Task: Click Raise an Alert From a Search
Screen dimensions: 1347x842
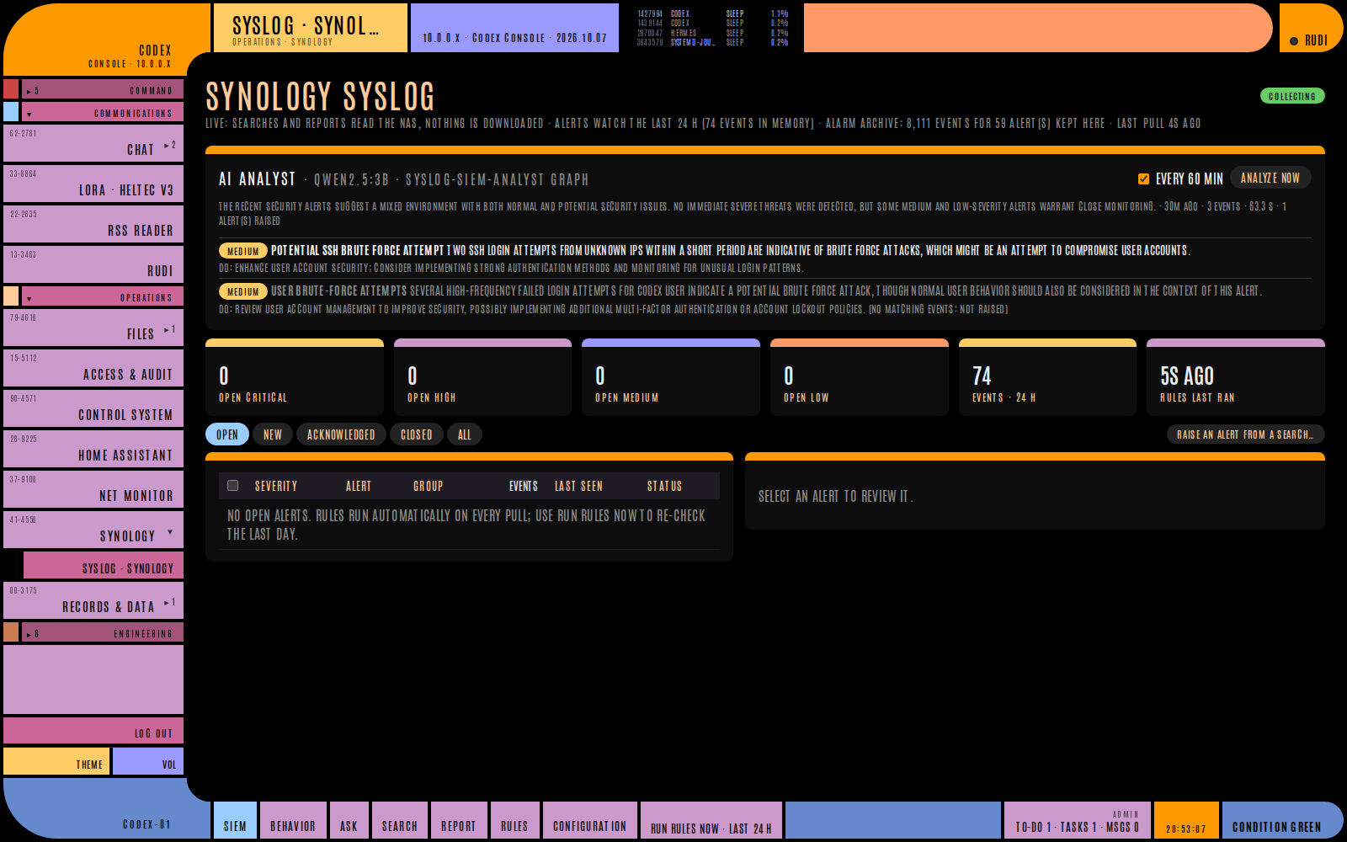Action: 1246,434
